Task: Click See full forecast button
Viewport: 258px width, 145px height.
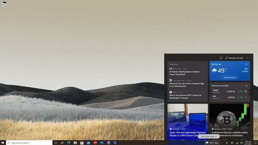Action: pos(229,77)
